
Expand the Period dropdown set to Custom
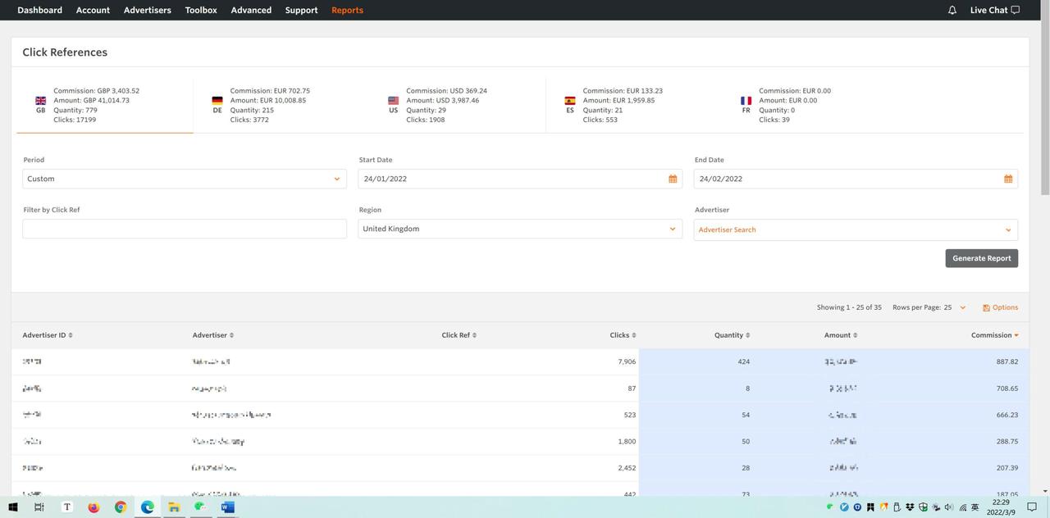(185, 179)
